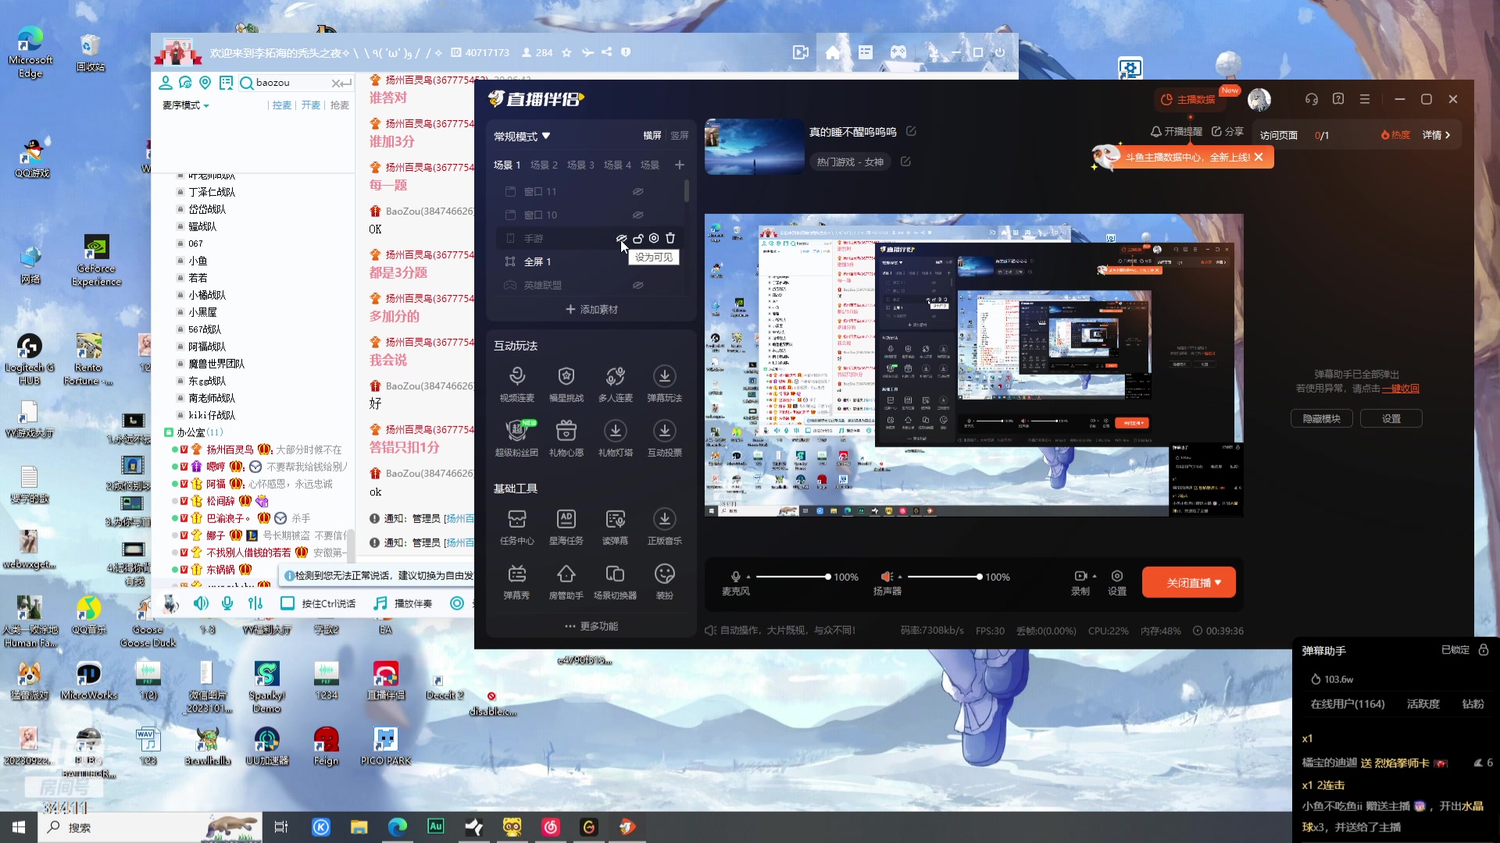Click the 一键收回 link in danmu helper
Image resolution: width=1500 pixels, height=843 pixels.
point(1401,388)
